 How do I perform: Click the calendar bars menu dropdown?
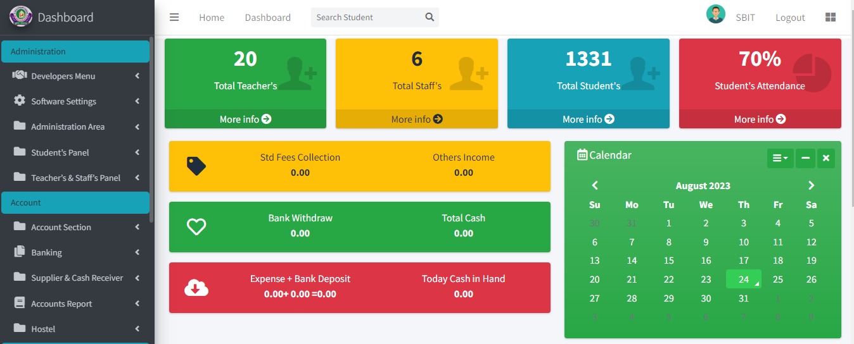pos(780,158)
